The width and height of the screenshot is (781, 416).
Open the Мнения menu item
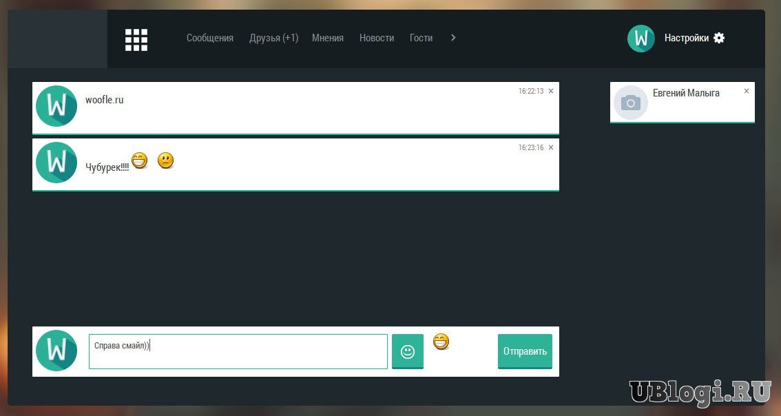point(328,38)
